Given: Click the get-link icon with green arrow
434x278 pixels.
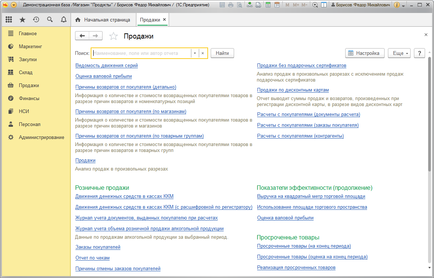Looking at the screenshot, I should pos(250,5).
